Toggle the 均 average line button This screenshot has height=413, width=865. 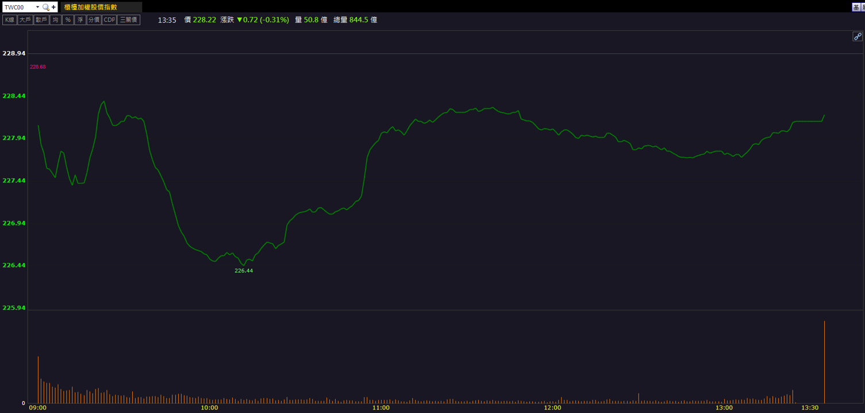pyautogui.click(x=55, y=20)
